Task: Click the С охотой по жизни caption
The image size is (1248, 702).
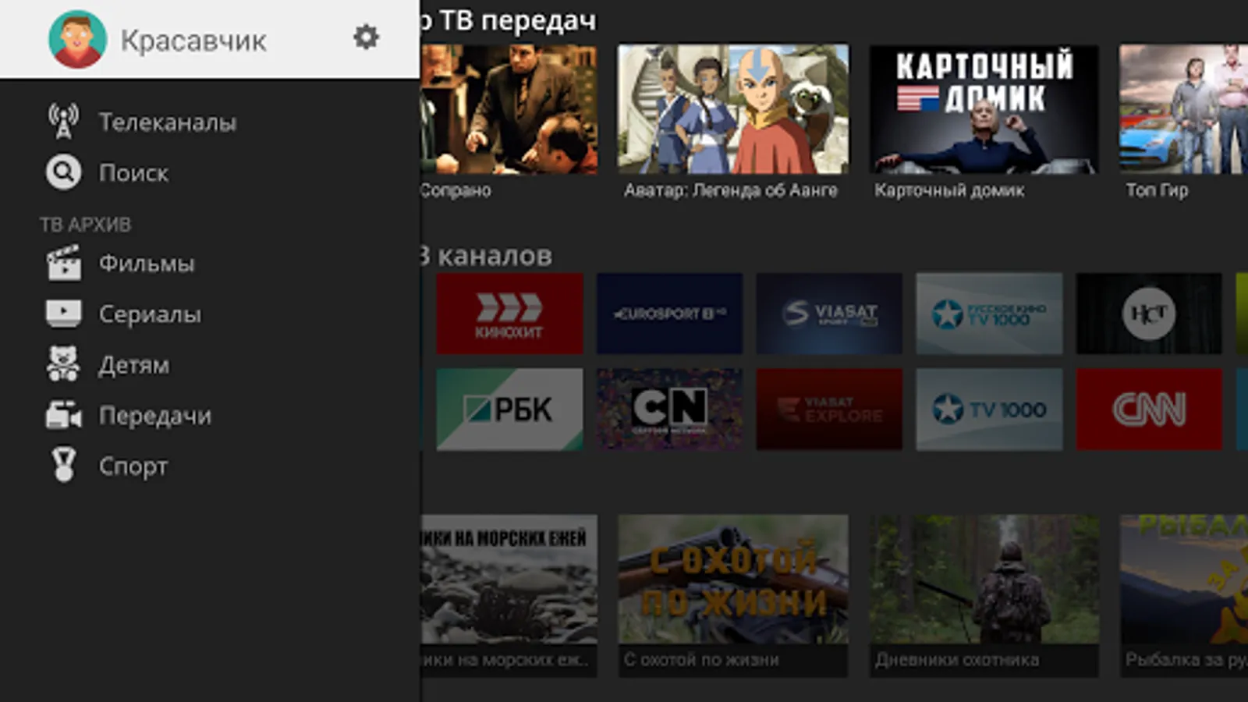Action: [701, 660]
